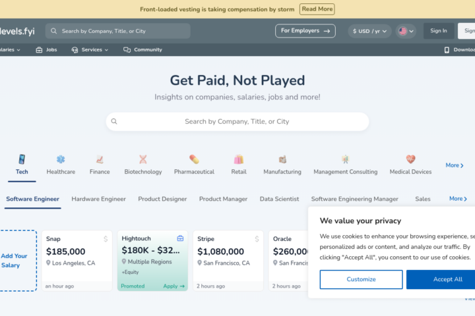Click the Los Angeles, CA location text
475x316 pixels.
click(74, 263)
